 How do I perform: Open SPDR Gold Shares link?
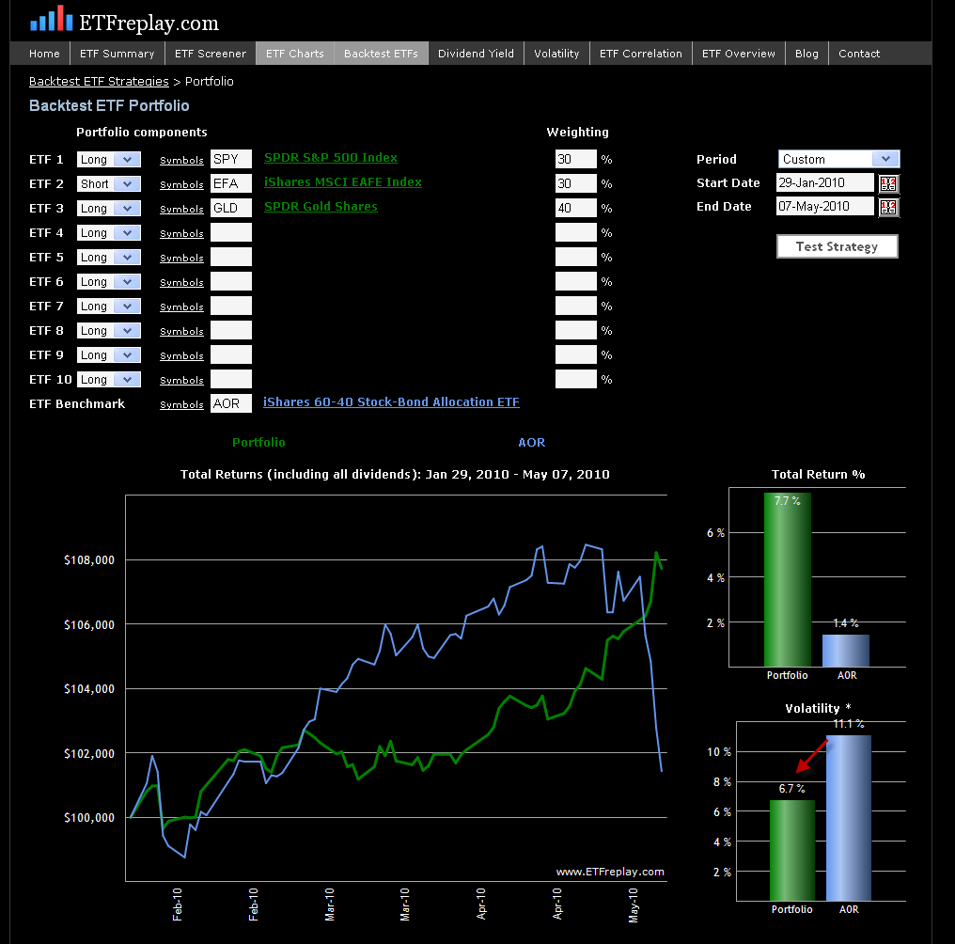pos(321,206)
